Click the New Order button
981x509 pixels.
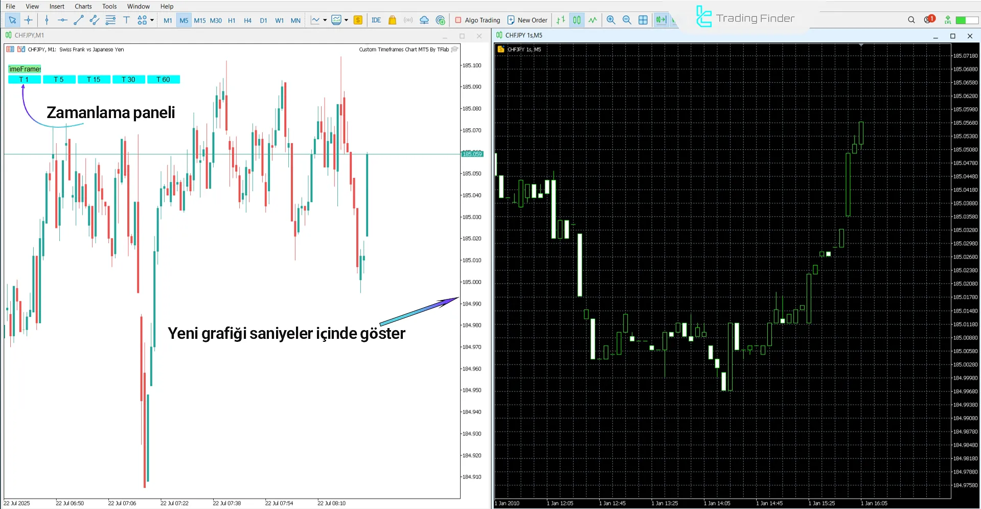[528, 20]
